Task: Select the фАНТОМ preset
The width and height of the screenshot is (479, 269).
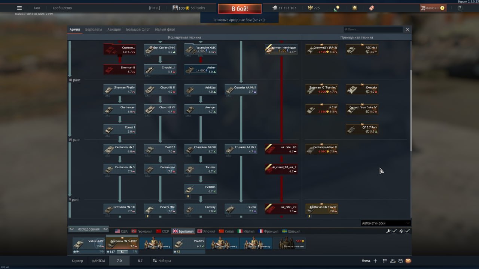Action: 98,261
